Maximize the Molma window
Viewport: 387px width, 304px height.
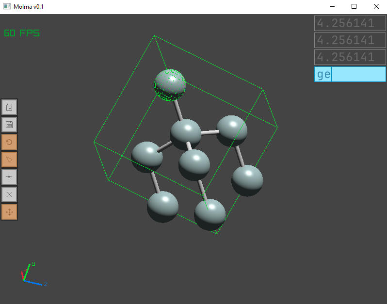(x=354, y=6)
